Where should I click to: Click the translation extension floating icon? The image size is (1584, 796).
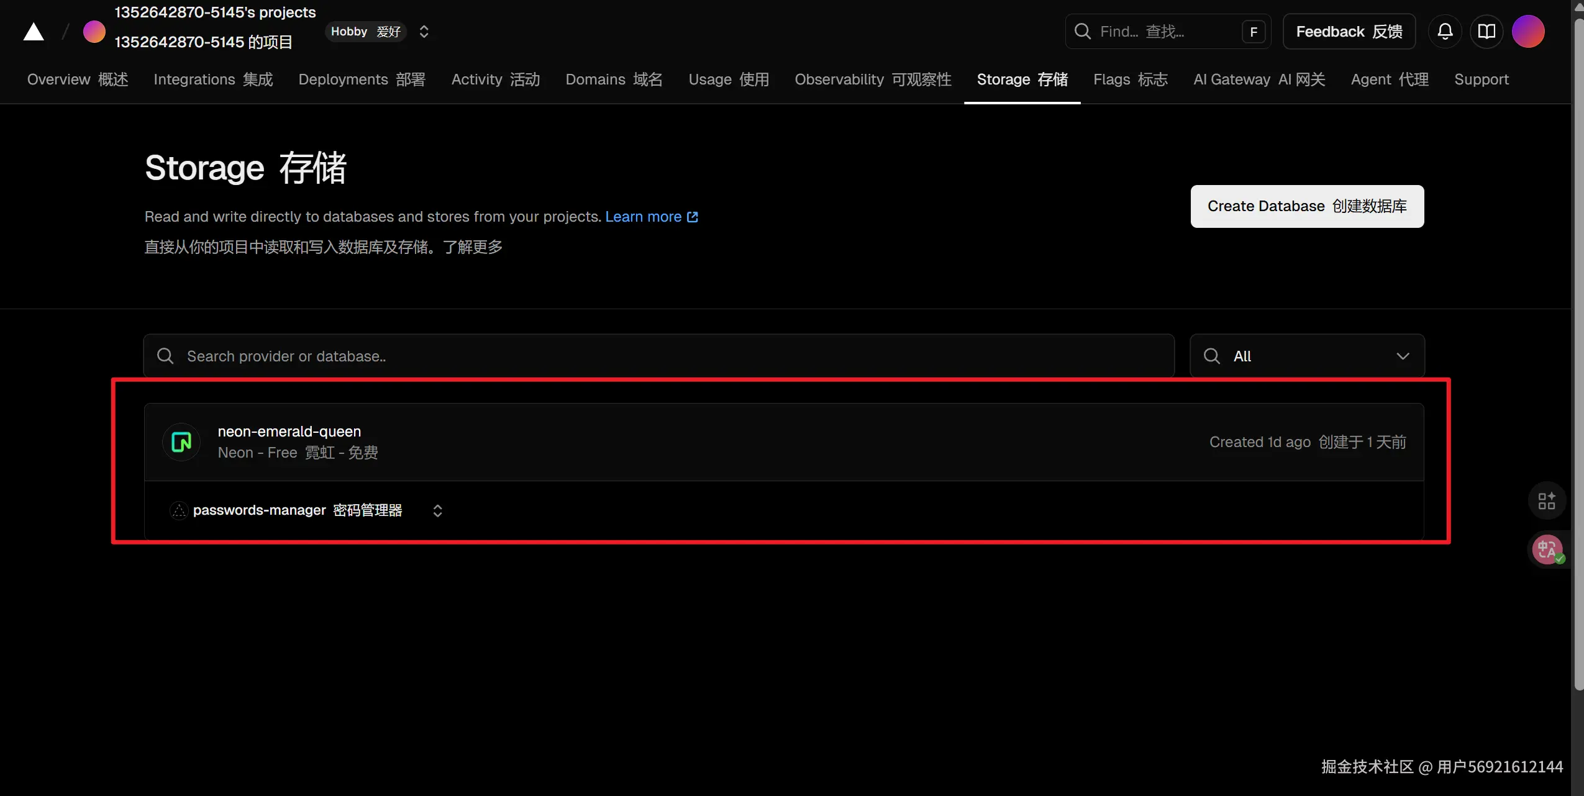(x=1547, y=550)
